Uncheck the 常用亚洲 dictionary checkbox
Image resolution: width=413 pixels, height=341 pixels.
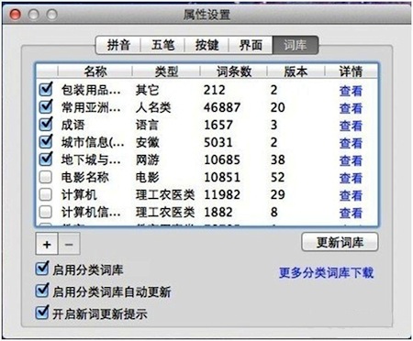click(x=46, y=106)
